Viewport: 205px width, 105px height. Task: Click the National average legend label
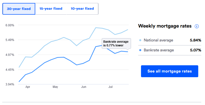(158, 40)
